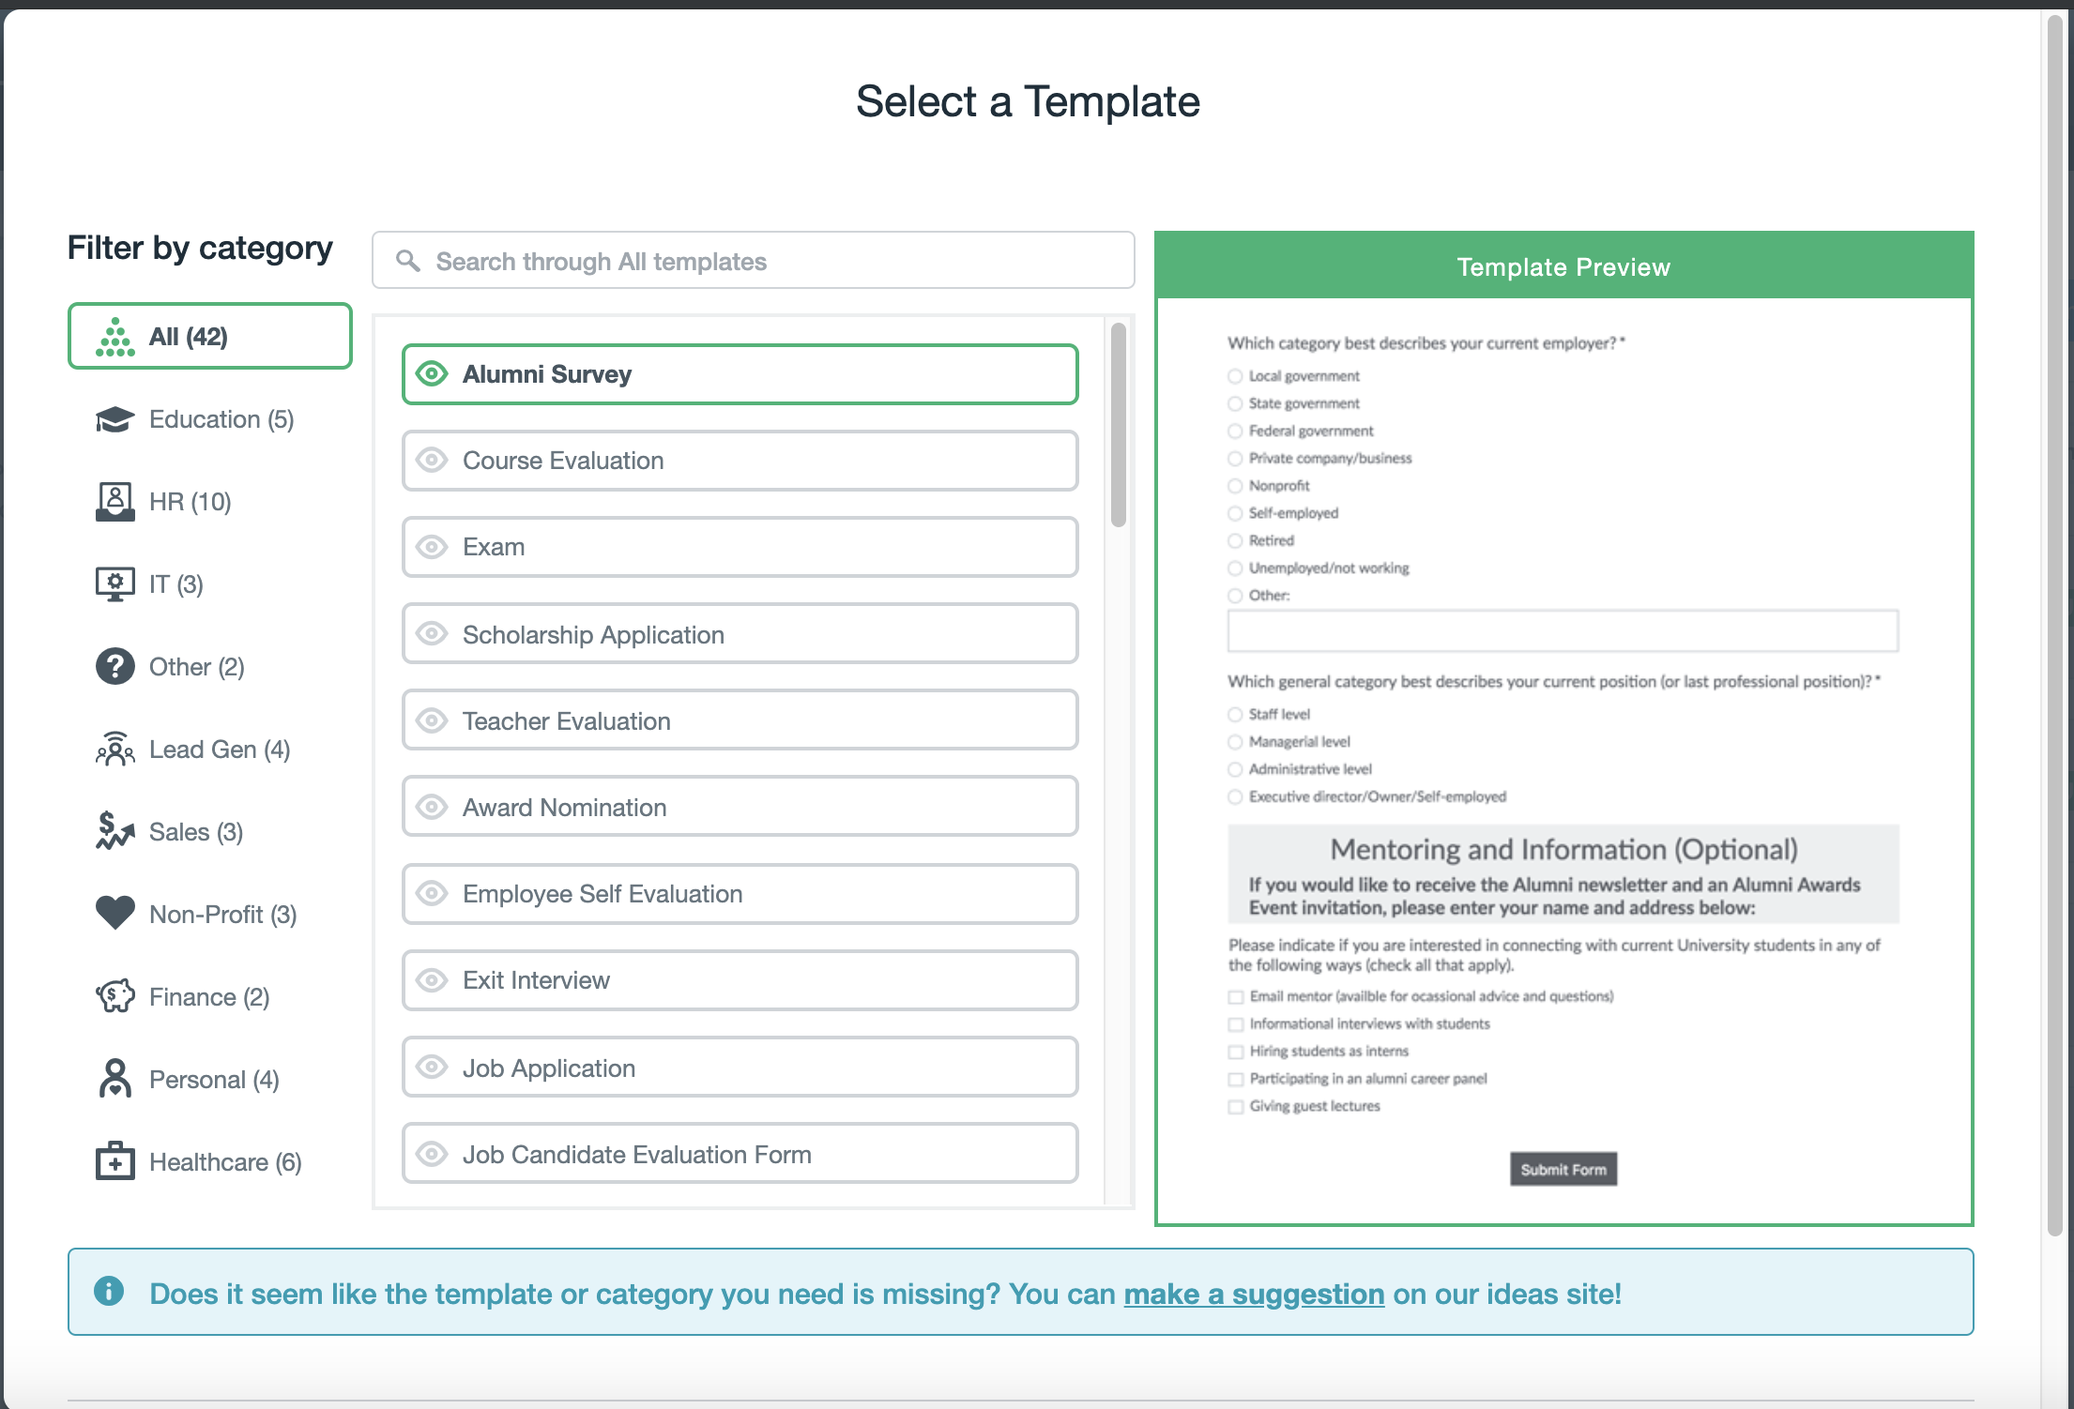This screenshot has width=2074, height=1409.
Task: Check 'Hiring students as interns' checkbox
Action: pos(1236,1052)
